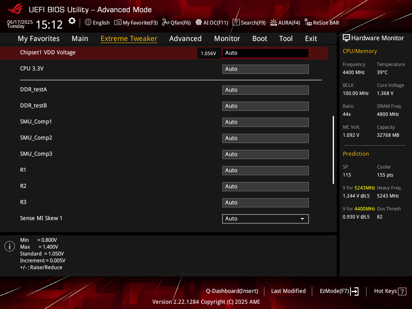Open the Hot Keys help
The width and height of the screenshot is (412, 309).
click(390, 291)
